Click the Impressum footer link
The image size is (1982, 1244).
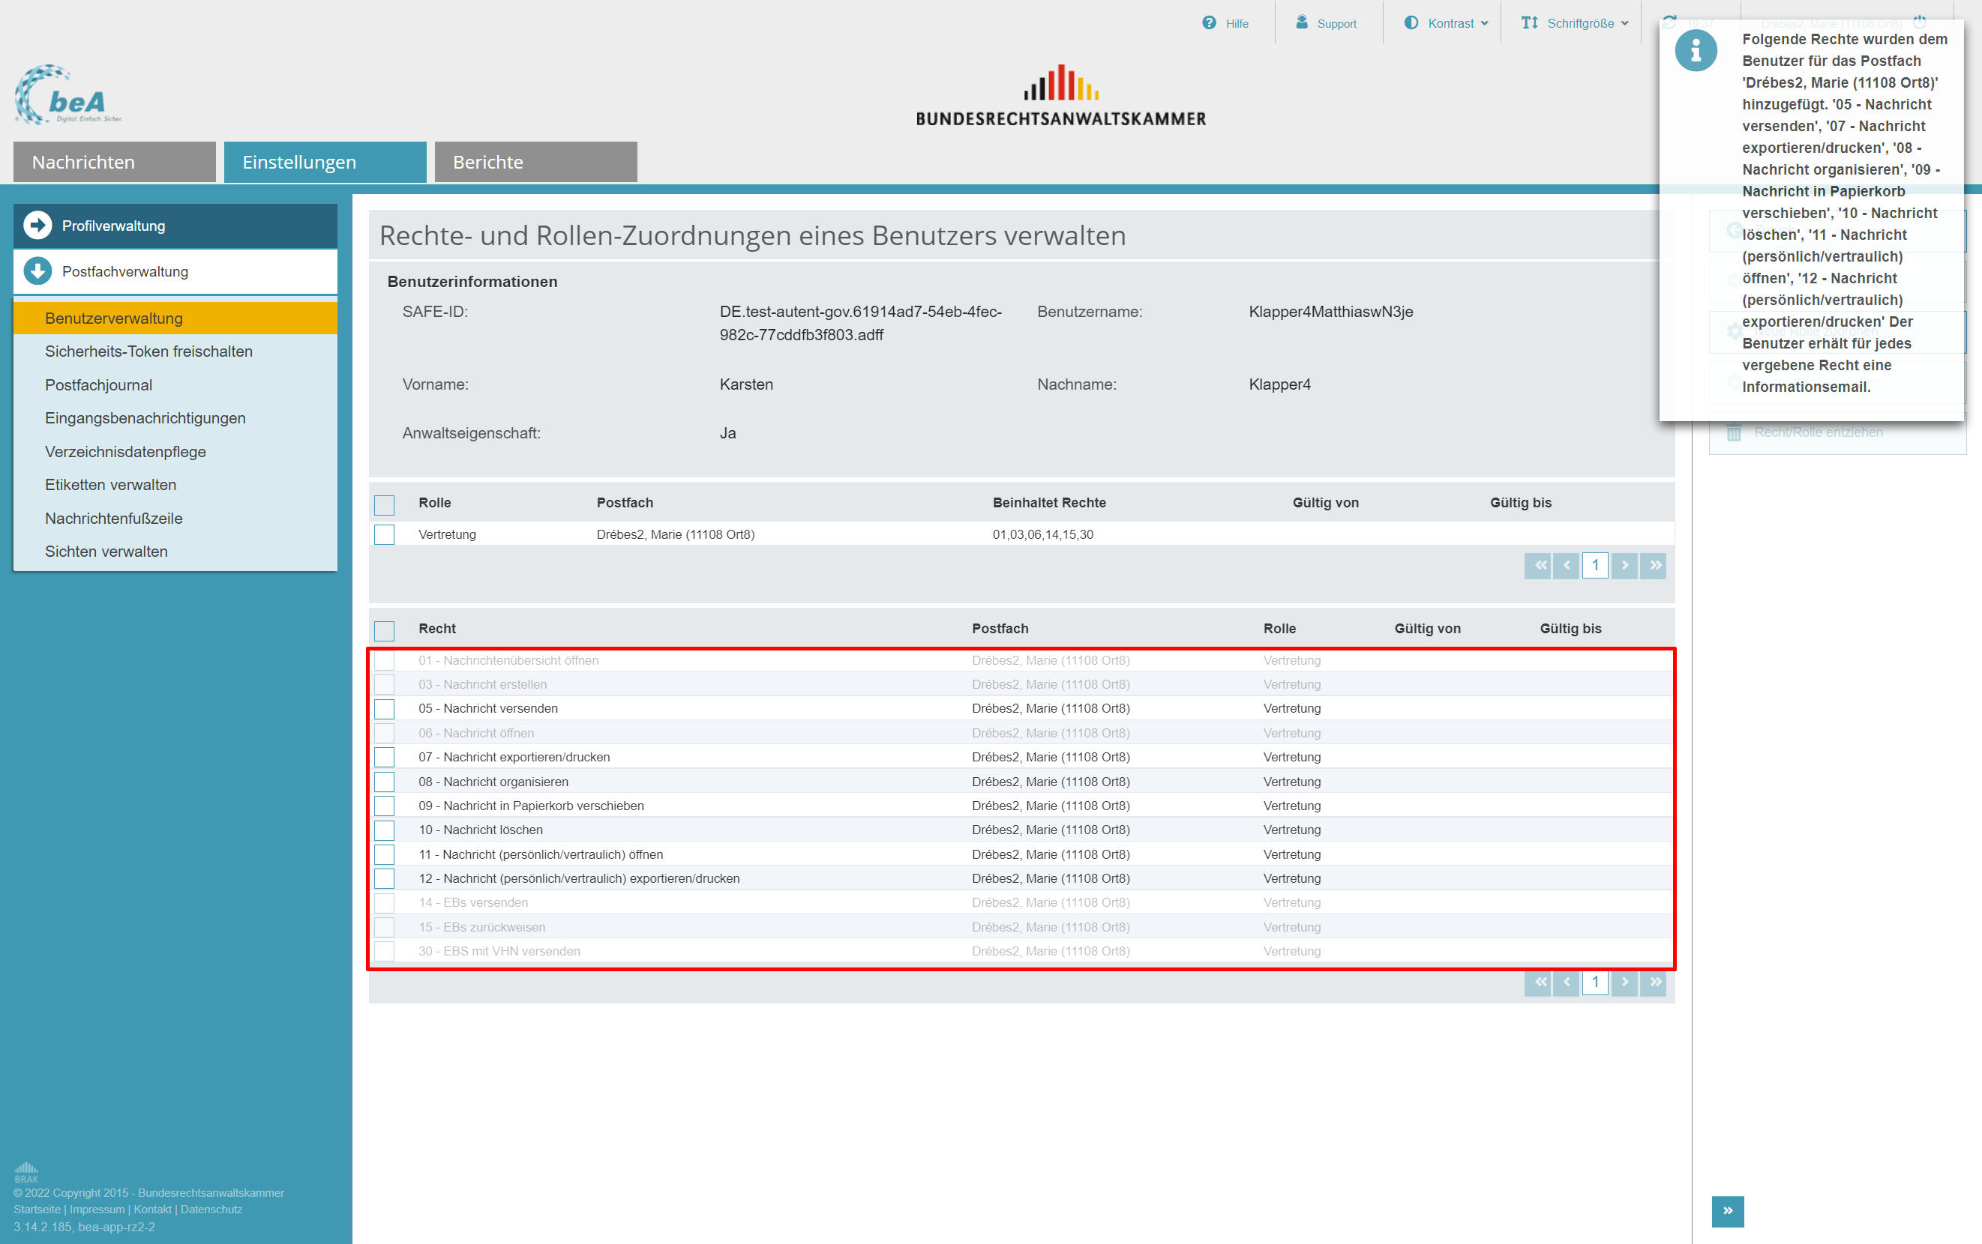click(97, 1210)
